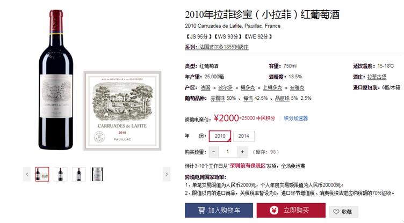Viewport: 404px width, 223px height.
Task: Click the shopping cart icon on blue button
Action: point(201,210)
